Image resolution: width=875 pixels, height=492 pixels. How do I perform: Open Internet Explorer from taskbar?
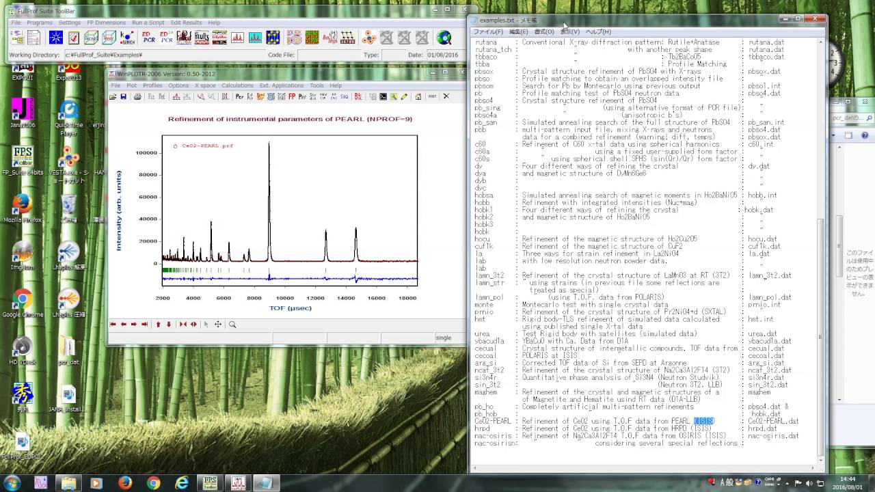[182, 483]
